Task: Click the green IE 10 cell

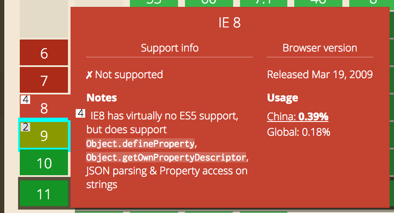Action: (44, 163)
